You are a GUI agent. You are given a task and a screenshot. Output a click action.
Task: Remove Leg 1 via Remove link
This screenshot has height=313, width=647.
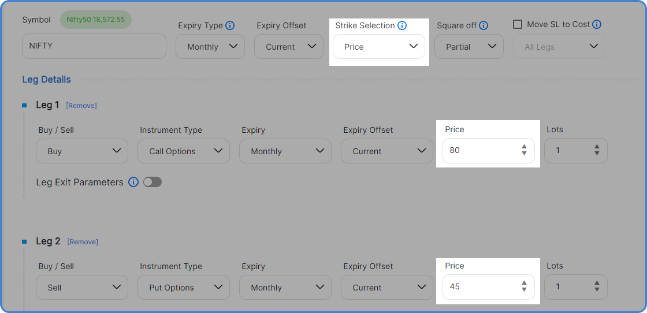[81, 106]
